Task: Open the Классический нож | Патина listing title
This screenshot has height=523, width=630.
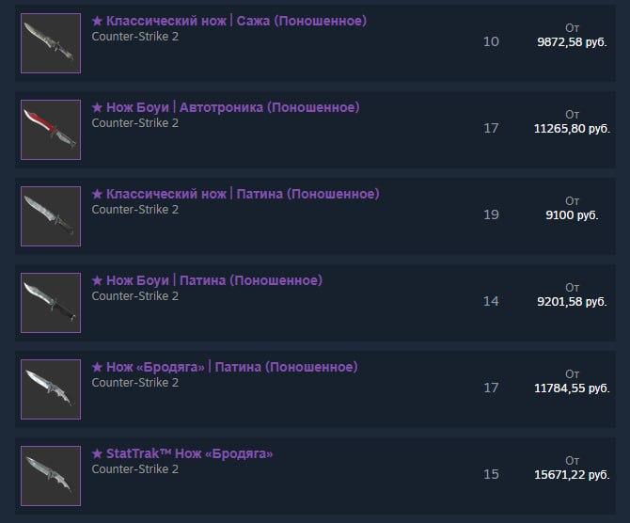Action: click(x=235, y=194)
